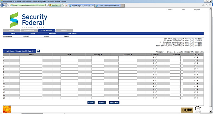Open the Bill Payment navigation tab

pos(29,31)
